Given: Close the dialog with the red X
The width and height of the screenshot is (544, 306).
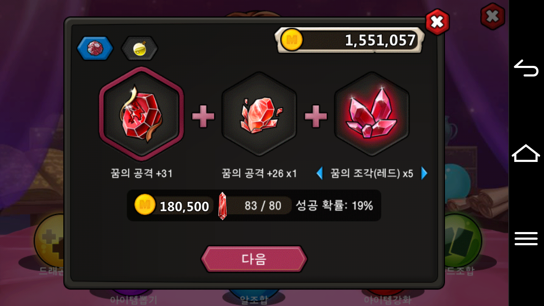Looking at the screenshot, I should (437, 22).
